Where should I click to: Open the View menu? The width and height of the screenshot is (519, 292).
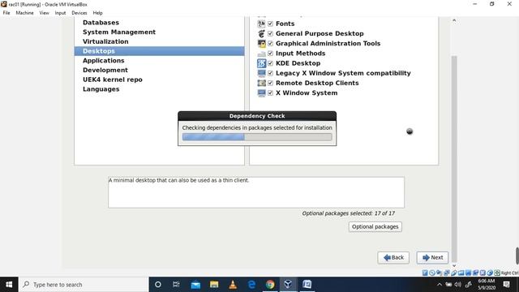(44, 13)
